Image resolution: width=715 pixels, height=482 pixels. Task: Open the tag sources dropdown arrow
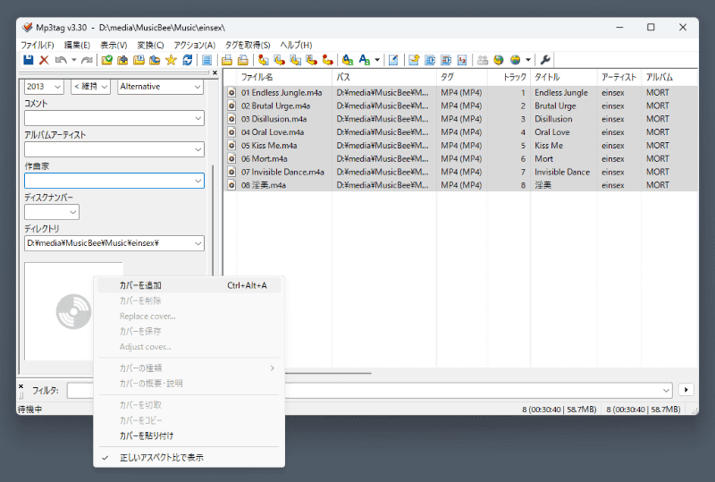[x=528, y=60]
